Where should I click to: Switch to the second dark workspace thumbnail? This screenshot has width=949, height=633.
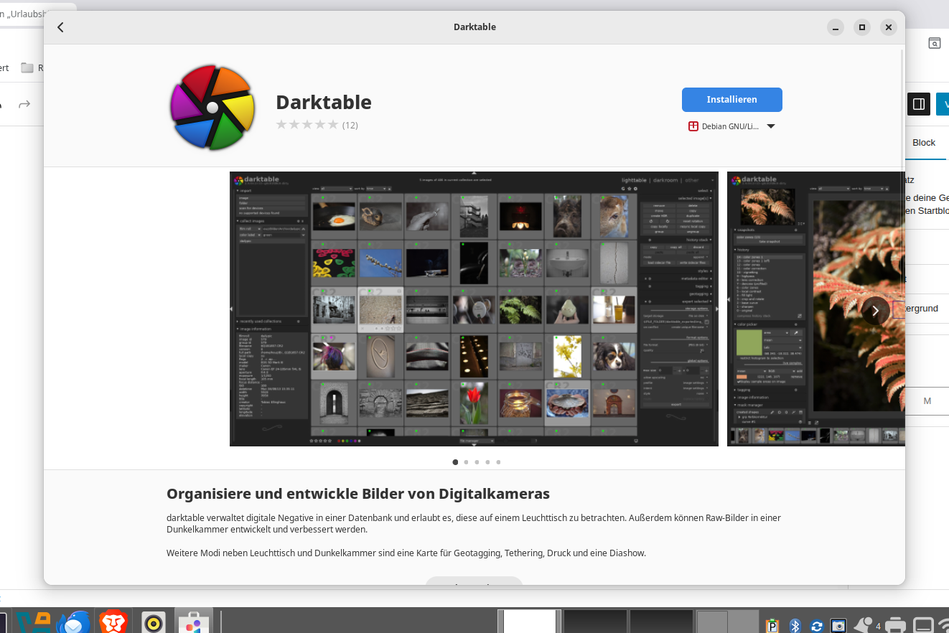[x=595, y=622]
